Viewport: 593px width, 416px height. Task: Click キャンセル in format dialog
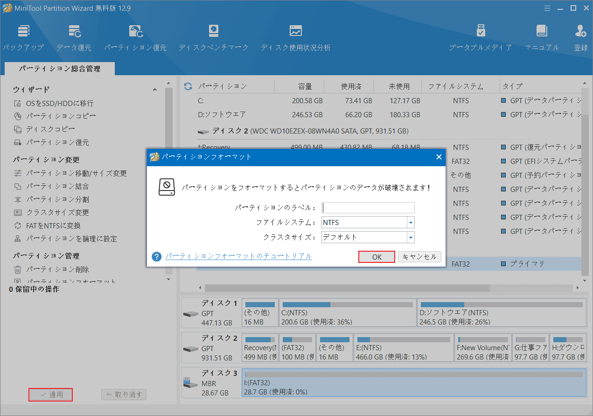pyautogui.click(x=419, y=257)
